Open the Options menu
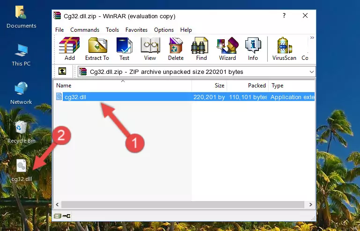Image resolution: width=360 pixels, height=231 pixels. 164,30
